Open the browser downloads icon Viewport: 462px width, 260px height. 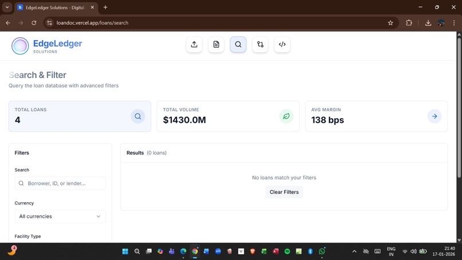point(428,23)
